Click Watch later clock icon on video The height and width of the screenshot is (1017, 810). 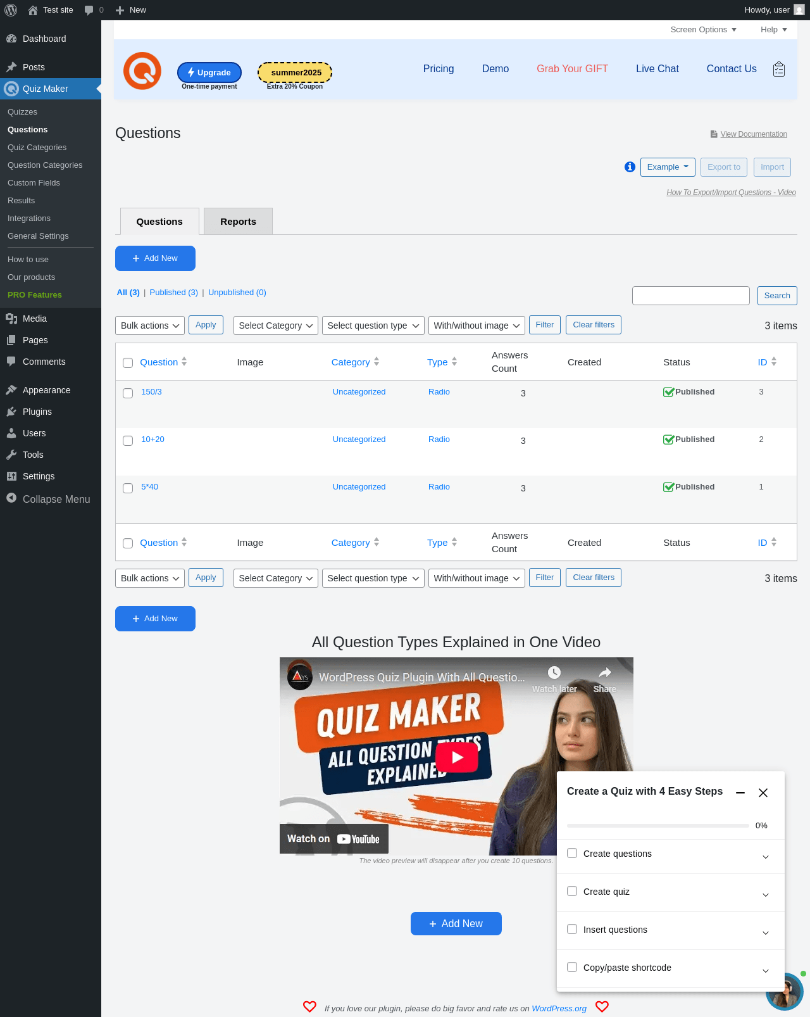(x=554, y=673)
